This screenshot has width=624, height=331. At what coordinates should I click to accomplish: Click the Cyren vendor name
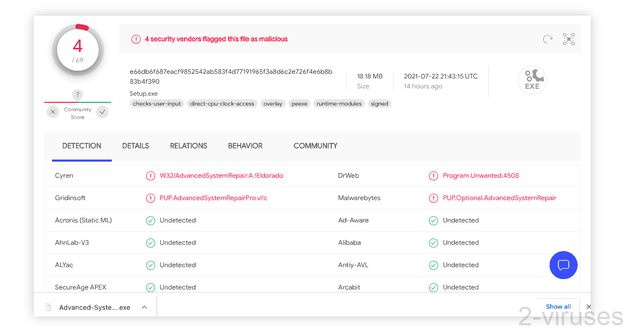tap(64, 176)
